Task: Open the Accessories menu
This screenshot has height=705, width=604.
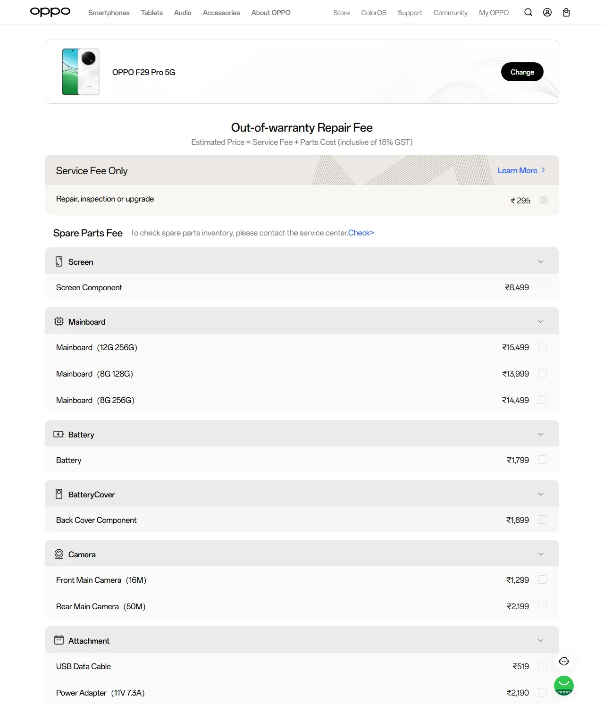Action: (x=221, y=13)
